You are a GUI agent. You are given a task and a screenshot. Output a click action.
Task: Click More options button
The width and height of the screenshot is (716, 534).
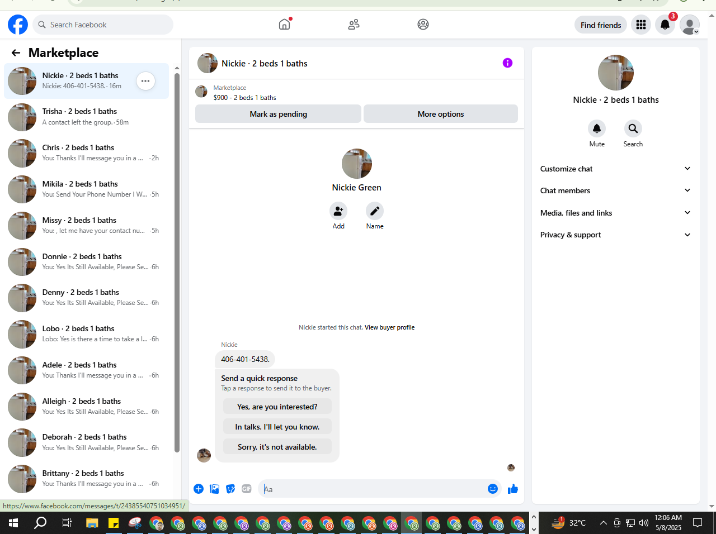(x=441, y=114)
